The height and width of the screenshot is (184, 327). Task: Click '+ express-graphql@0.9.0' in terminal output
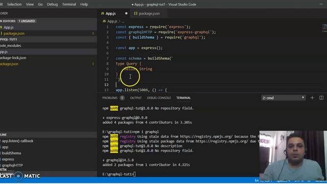tap(125, 118)
